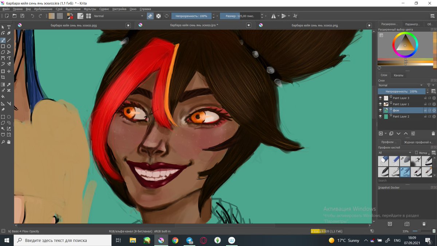Select the Move tool
The height and width of the screenshot is (246, 437).
tap(9, 71)
